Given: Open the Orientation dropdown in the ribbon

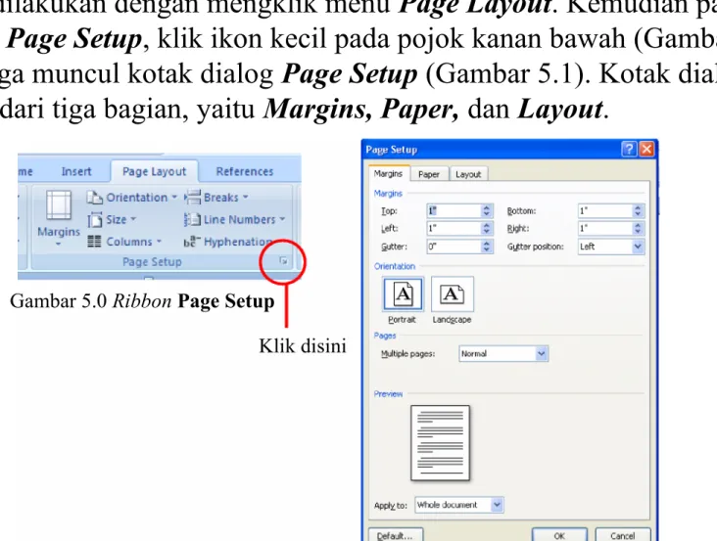Looking at the screenshot, I should tap(132, 198).
